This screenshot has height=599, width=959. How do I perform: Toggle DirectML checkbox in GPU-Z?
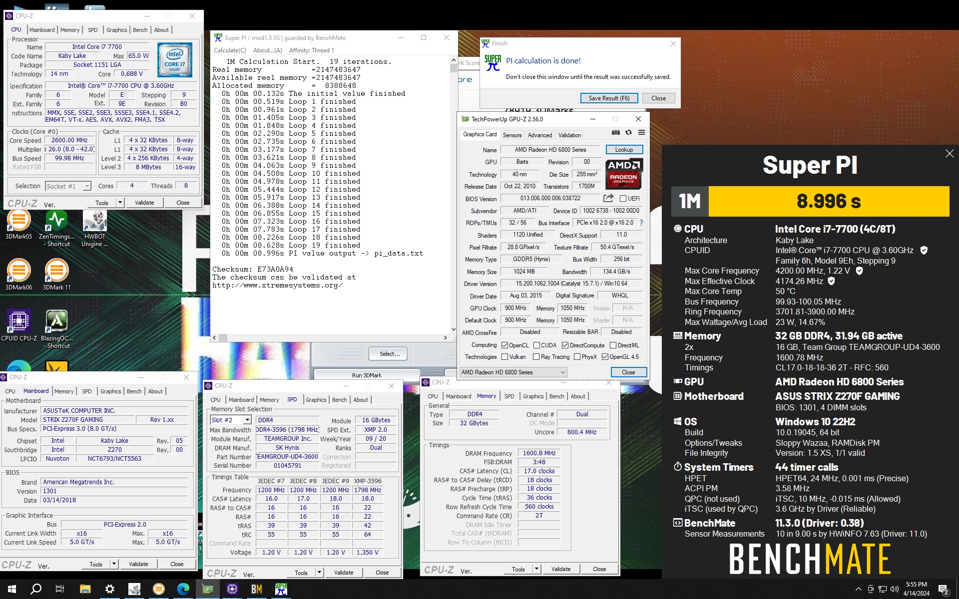point(613,345)
